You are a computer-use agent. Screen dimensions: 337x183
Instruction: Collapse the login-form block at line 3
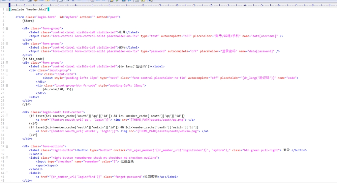7,17
